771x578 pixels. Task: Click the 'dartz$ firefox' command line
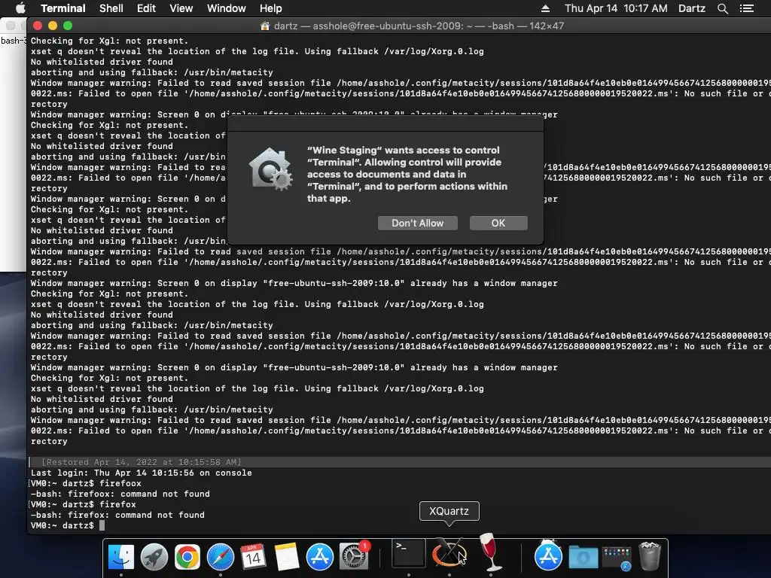[84, 504]
